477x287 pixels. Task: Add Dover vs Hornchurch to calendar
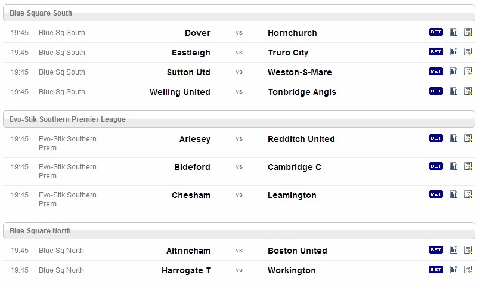(x=468, y=32)
